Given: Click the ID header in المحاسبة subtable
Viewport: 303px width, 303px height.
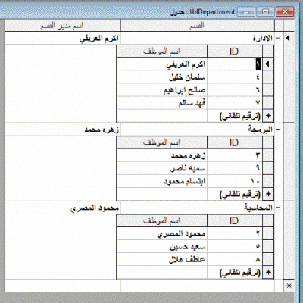Looking at the screenshot, I should click(x=235, y=221).
